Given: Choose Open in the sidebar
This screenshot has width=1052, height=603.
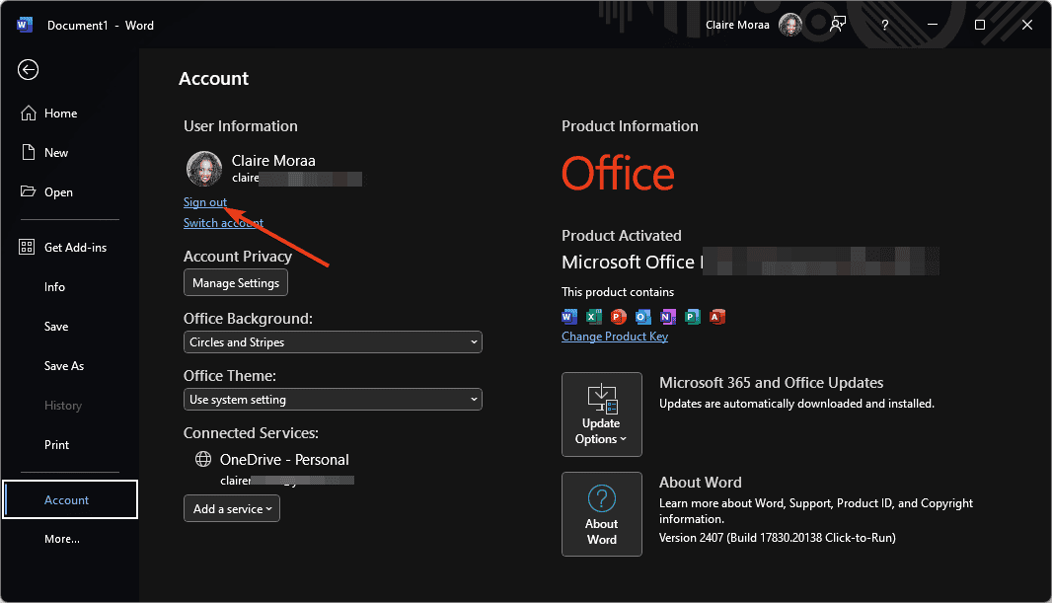Looking at the screenshot, I should click(58, 191).
